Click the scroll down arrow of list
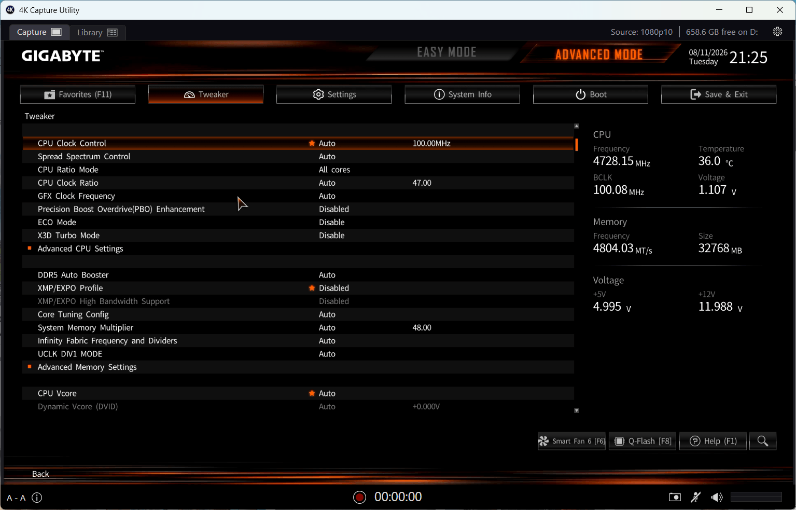The height and width of the screenshot is (510, 796). point(577,410)
